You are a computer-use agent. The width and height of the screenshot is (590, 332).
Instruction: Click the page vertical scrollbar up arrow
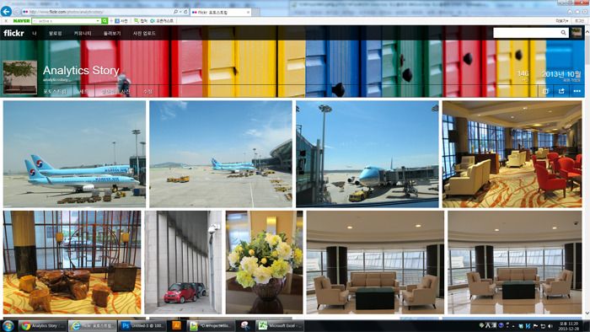(587, 31)
